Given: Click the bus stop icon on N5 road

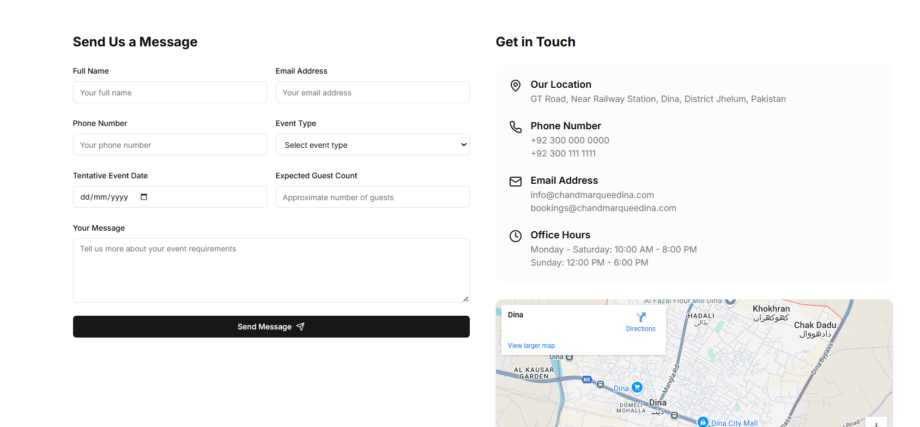Looking at the screenshot, I should (x=600, y=384).
